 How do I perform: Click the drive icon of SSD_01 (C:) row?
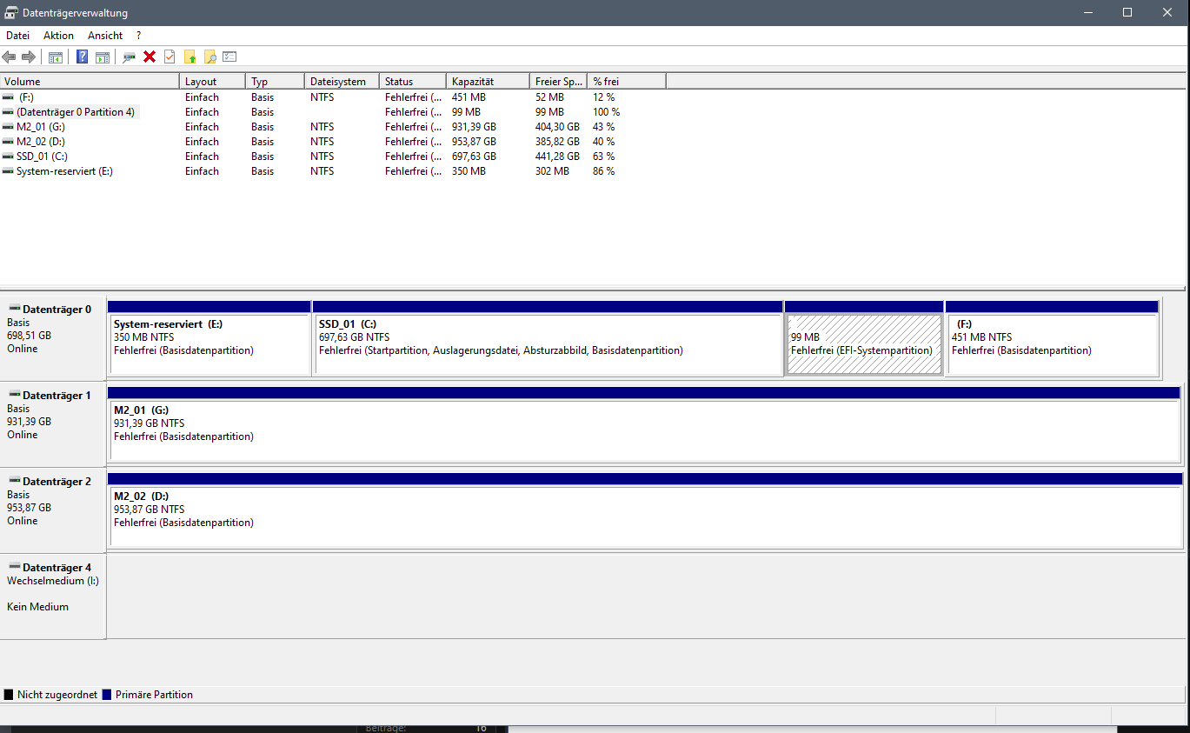(x=9, y=157)
